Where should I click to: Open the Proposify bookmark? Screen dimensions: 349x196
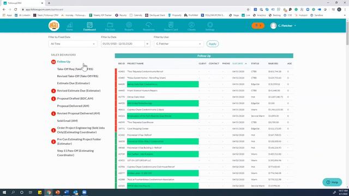coord(174,15)
